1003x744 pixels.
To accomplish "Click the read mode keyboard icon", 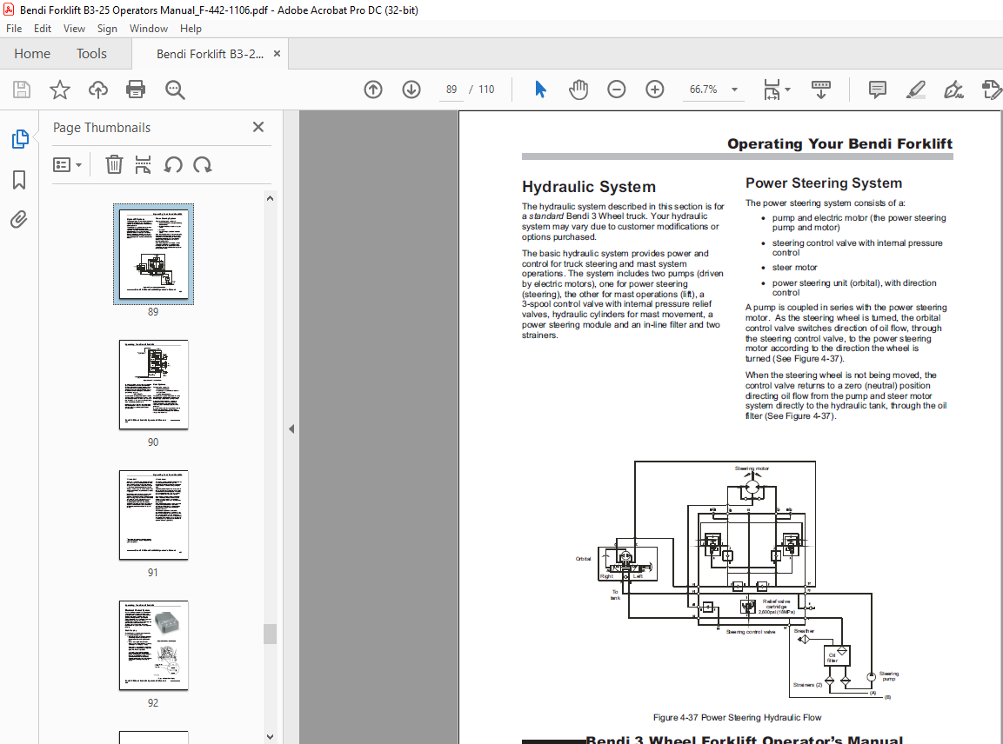I will point(820,90).
